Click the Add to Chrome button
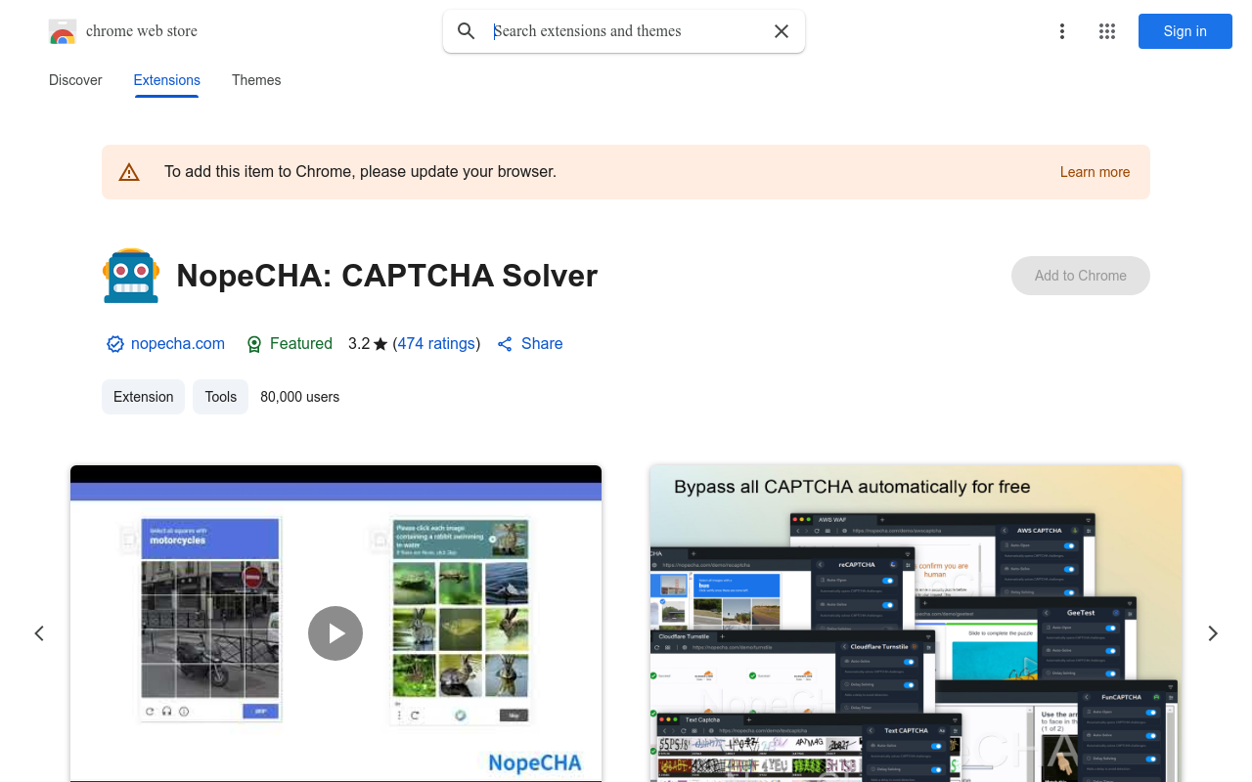 [x=1081, y=276]
